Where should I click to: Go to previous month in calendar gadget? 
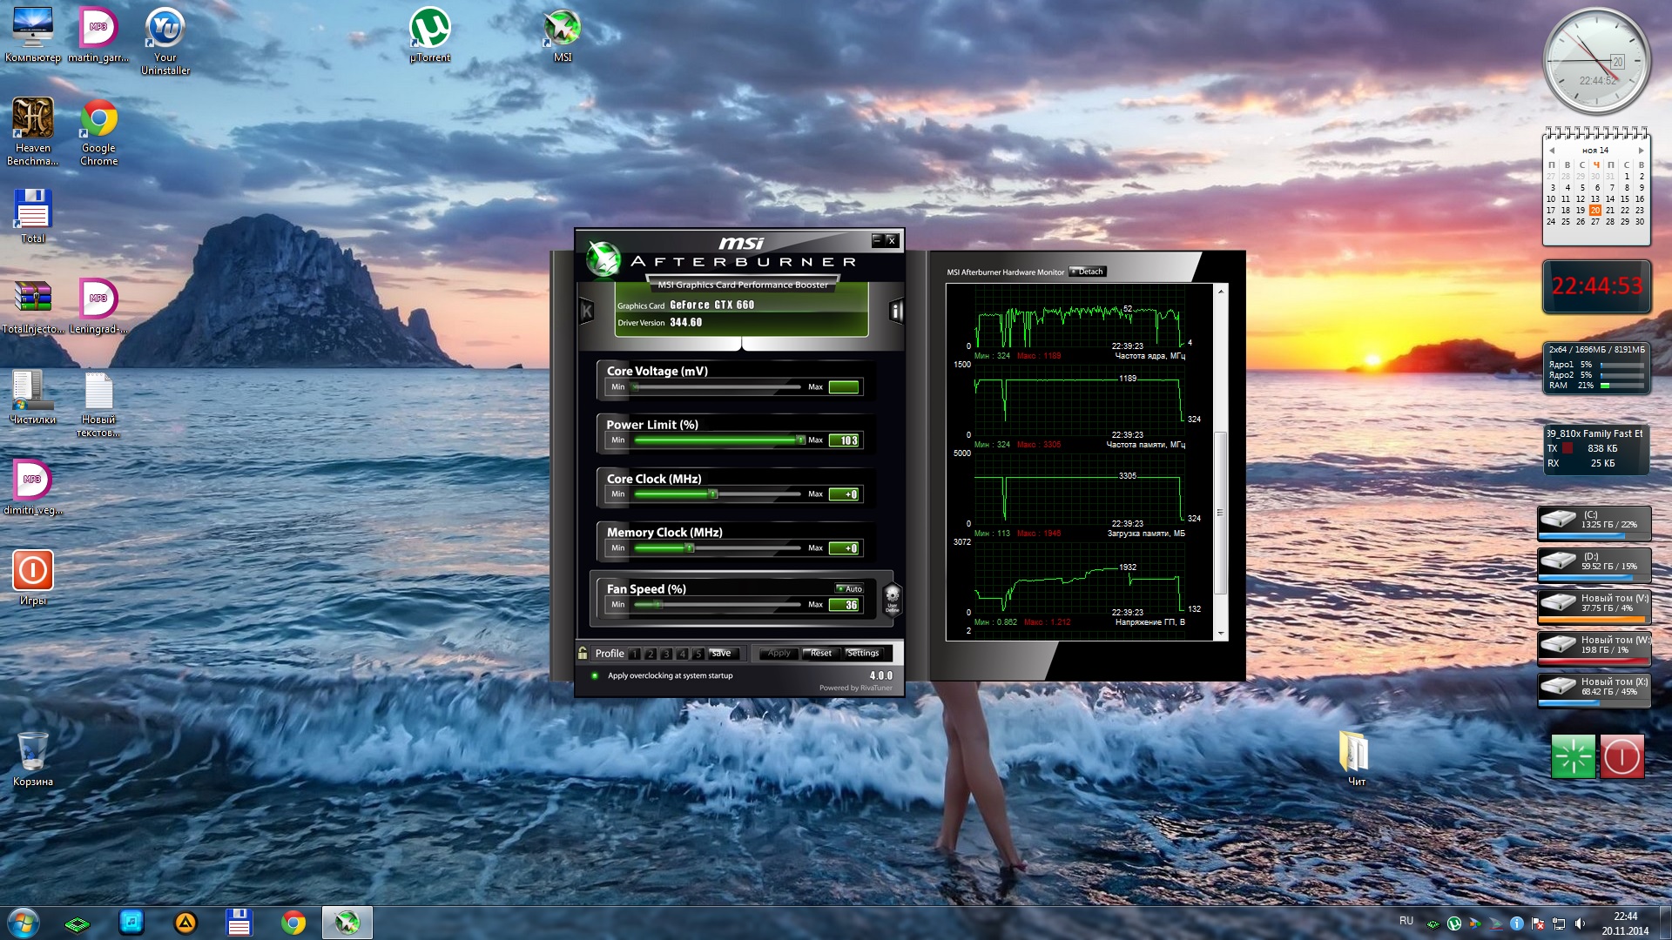tap(1551, 151)
